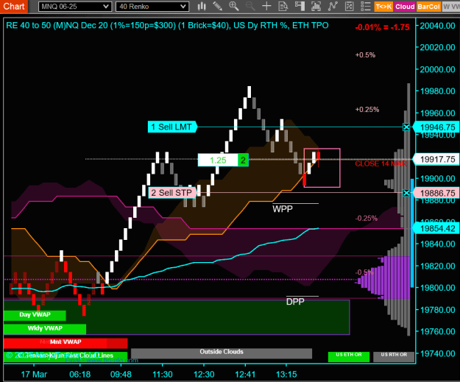Viewport: 460px width, 382px height.
Task: Click the -0.25% level label
Action: tap(366, 219)
